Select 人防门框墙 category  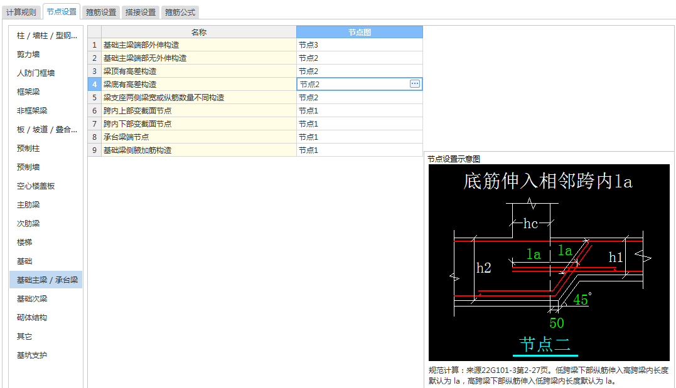point(46,73)
